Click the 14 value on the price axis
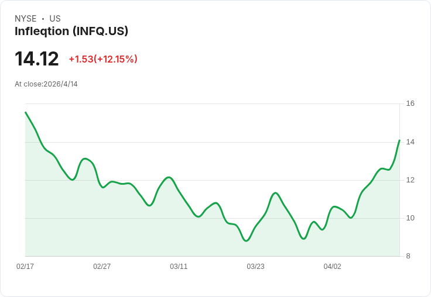 point(410,142)
